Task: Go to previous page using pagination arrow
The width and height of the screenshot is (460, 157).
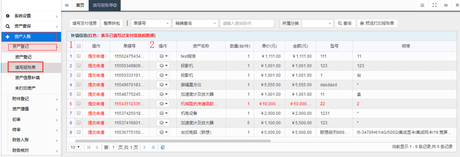Action: (x=96, y=147)
